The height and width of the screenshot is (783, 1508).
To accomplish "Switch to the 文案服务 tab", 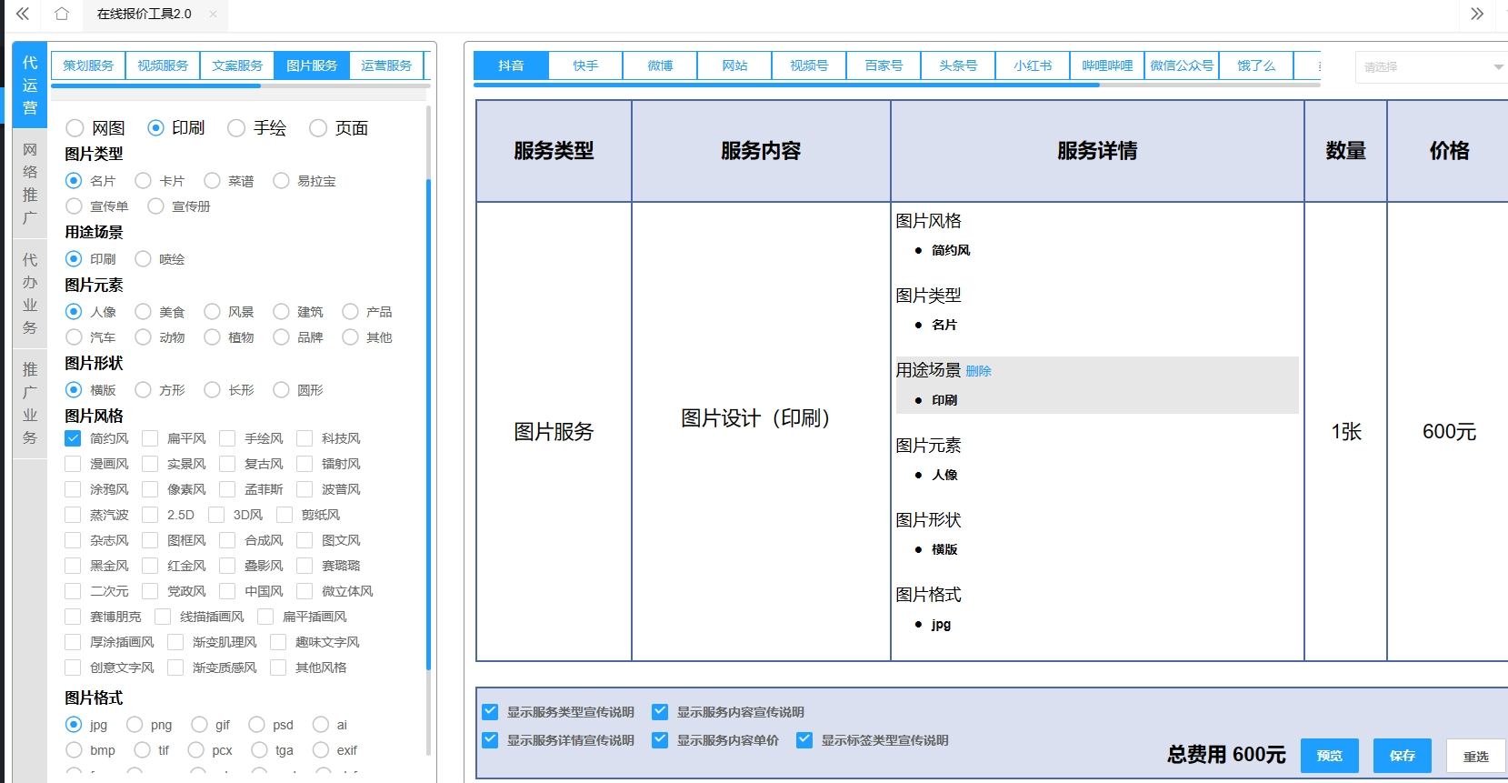I will coord(237,65).
